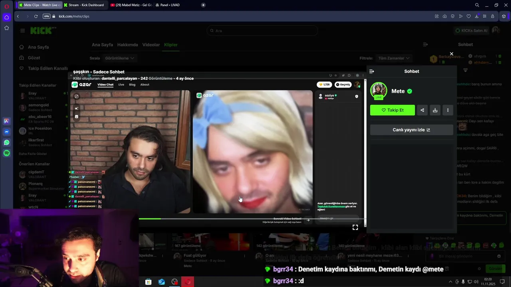
Task: Open Outlook from the taskbar
Action: click(162, 282)
